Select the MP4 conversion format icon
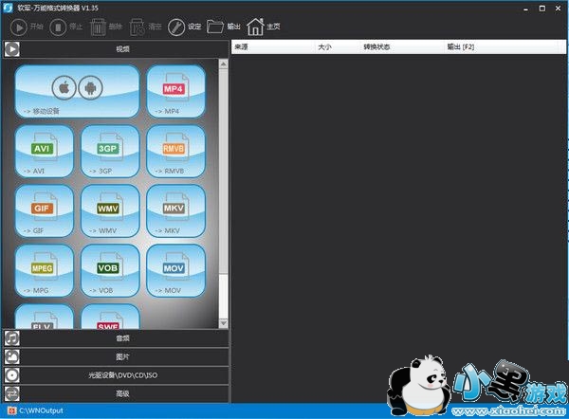The width and height of the screenshot is (569, 419). pos(175,92)
